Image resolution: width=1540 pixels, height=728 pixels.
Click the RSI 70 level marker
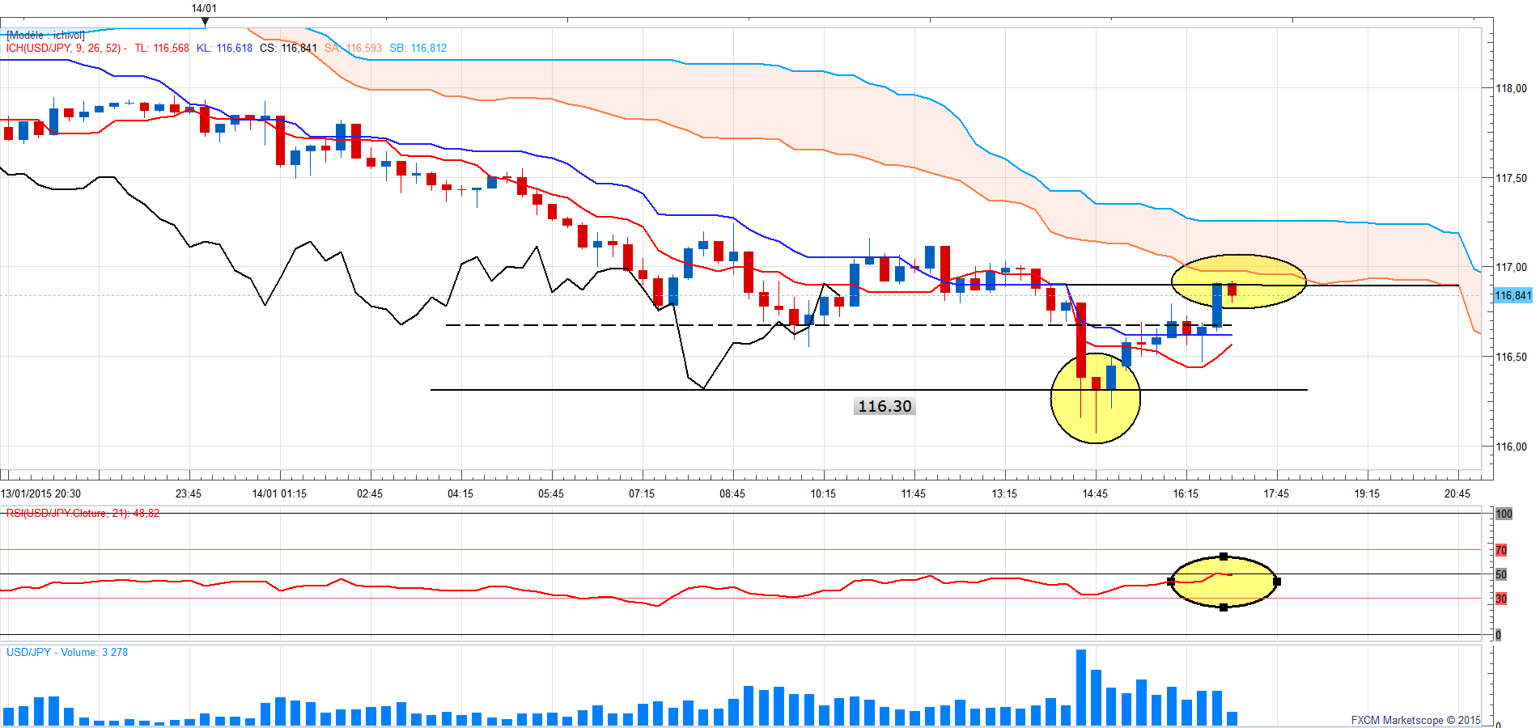1501,550
